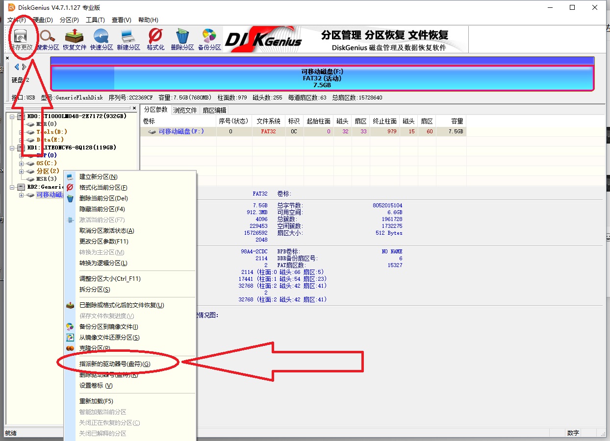Choose 隐藏当前分区(F4) in the context menu
The image size is (610, 441).
(x=102, y=209)
